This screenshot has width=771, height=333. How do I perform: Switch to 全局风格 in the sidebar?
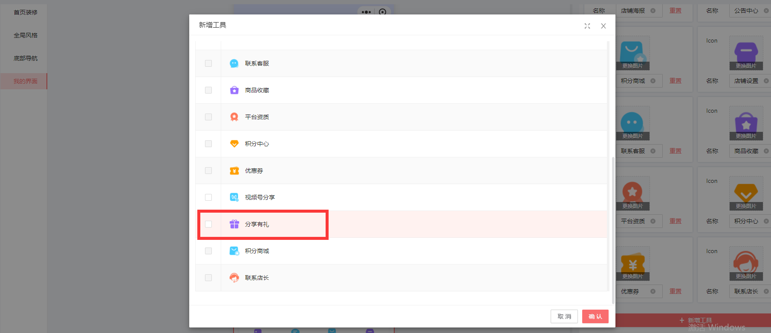point(26,35)
